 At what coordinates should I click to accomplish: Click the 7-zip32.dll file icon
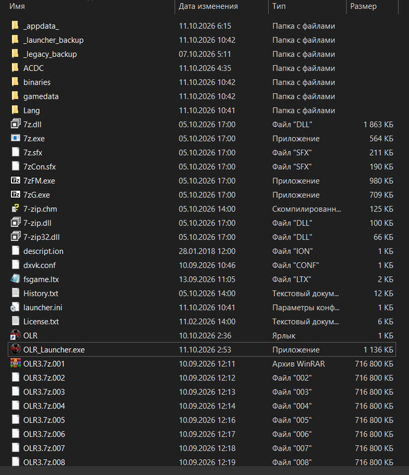pyautogui.click(x=15, y=237)
